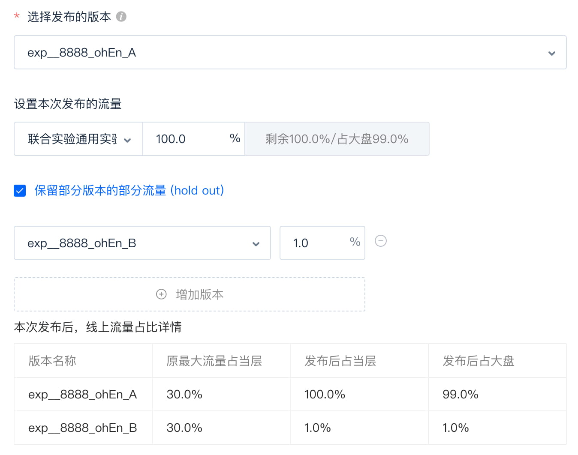The width and height of the screenshot is (578, 455).
Task: Remove hold out version with minus icon
Action: (381, 241)
